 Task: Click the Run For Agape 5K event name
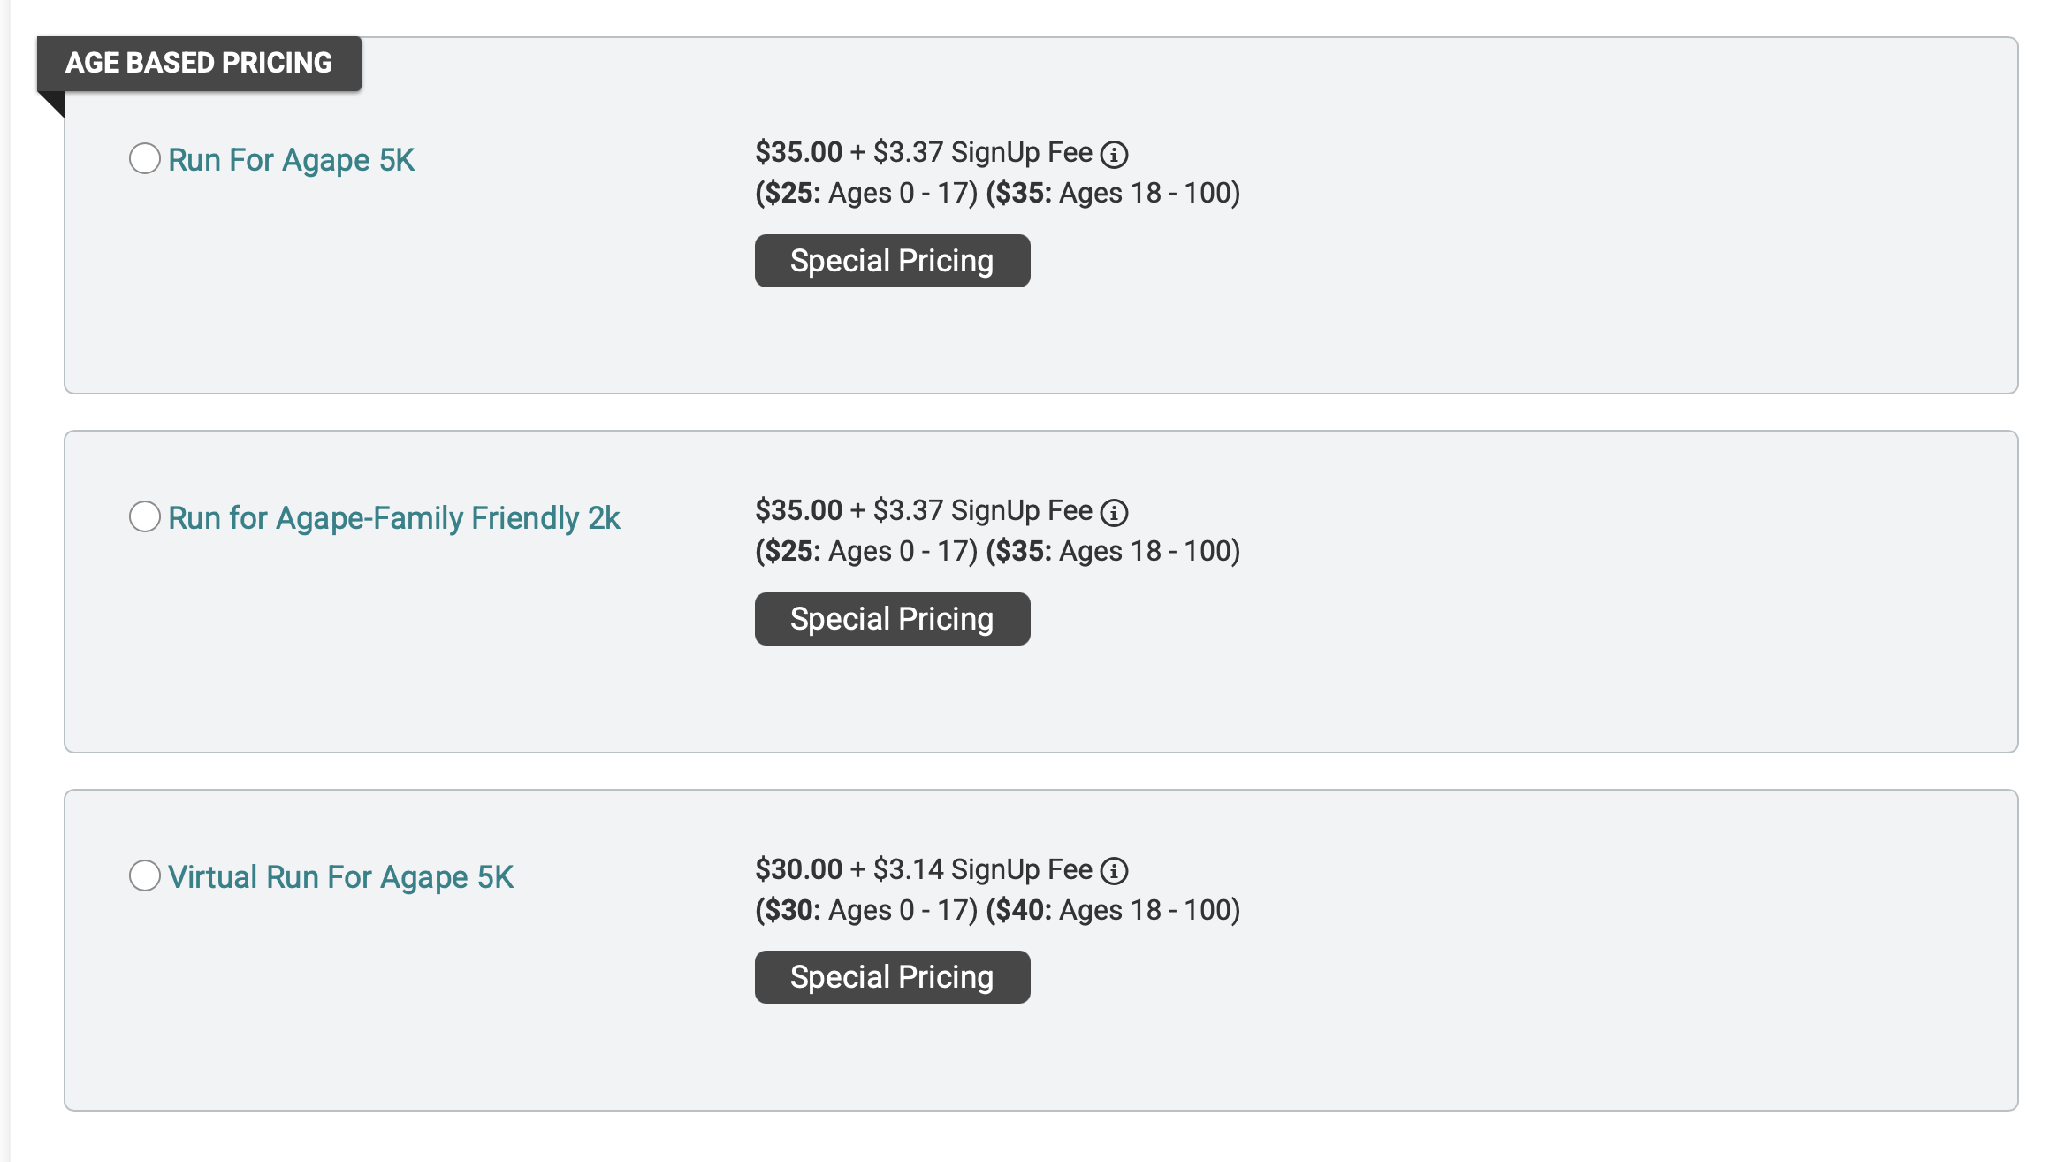tap(291, 160)
